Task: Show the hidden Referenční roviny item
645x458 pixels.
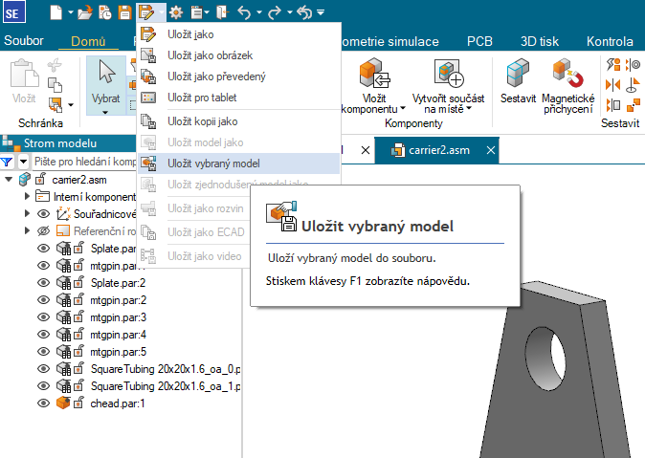Action: [43, 230]
